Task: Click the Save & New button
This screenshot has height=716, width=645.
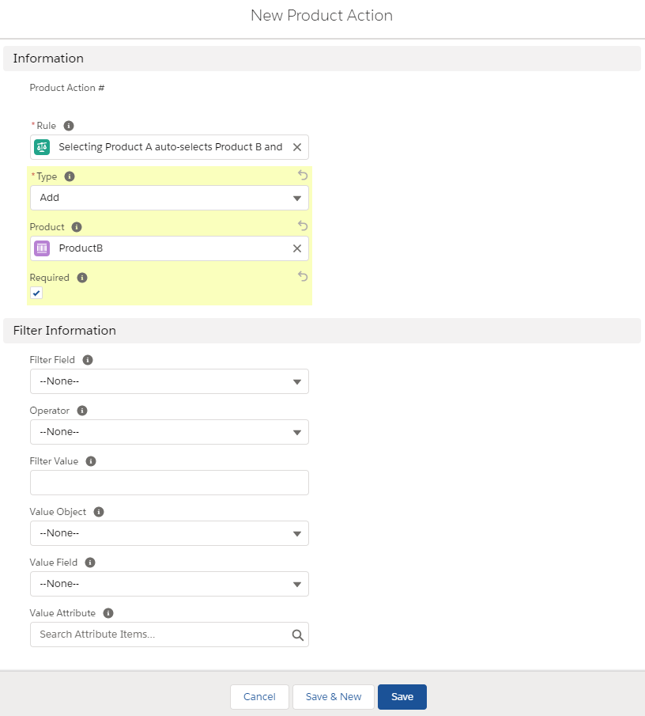Action: pyautogui.click(x=334, y=697)
